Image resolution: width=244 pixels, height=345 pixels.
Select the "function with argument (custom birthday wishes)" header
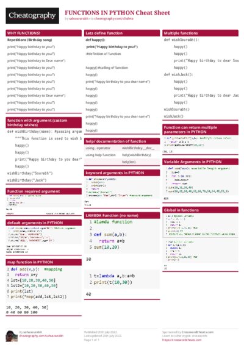43,123
